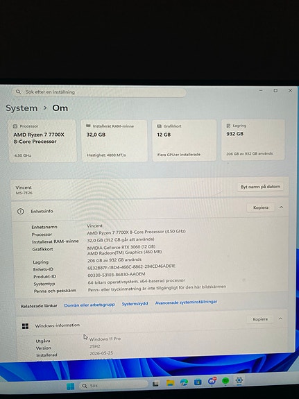Go back to System in breadcrumb
299x399 pixels.
22,108
